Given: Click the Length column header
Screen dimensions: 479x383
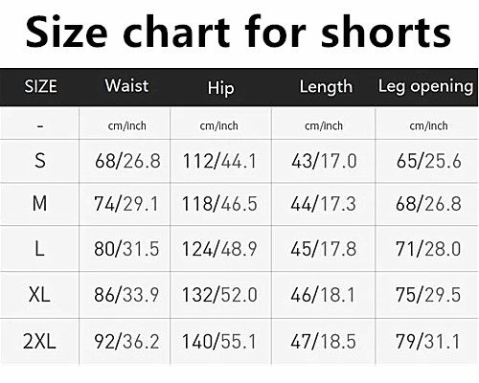Looking at the screenshot, I should (x=326, y=86).
